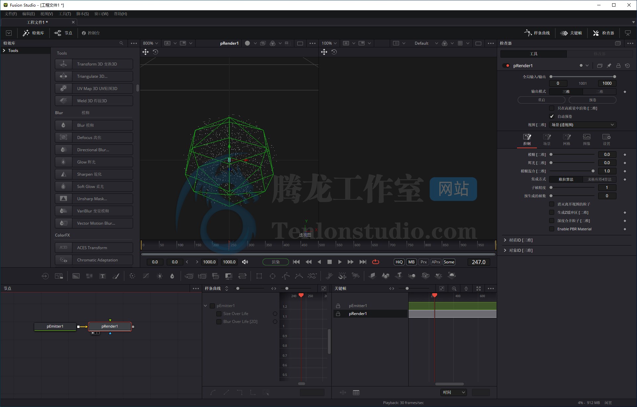The height and width of the screenshot is (407, 637).
Task: Adjust the sub-frame precision slider
Action: [572, 188]
